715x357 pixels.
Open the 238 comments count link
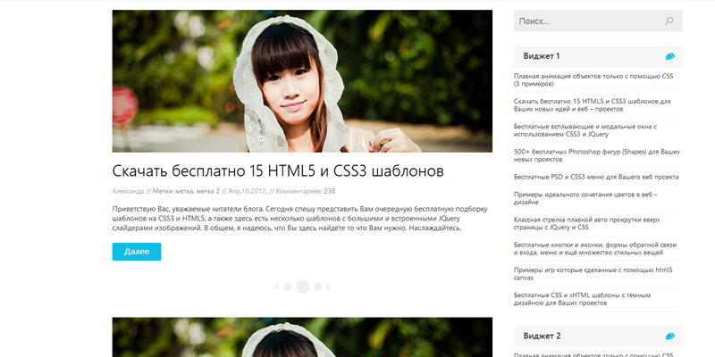tap(329, 191)
